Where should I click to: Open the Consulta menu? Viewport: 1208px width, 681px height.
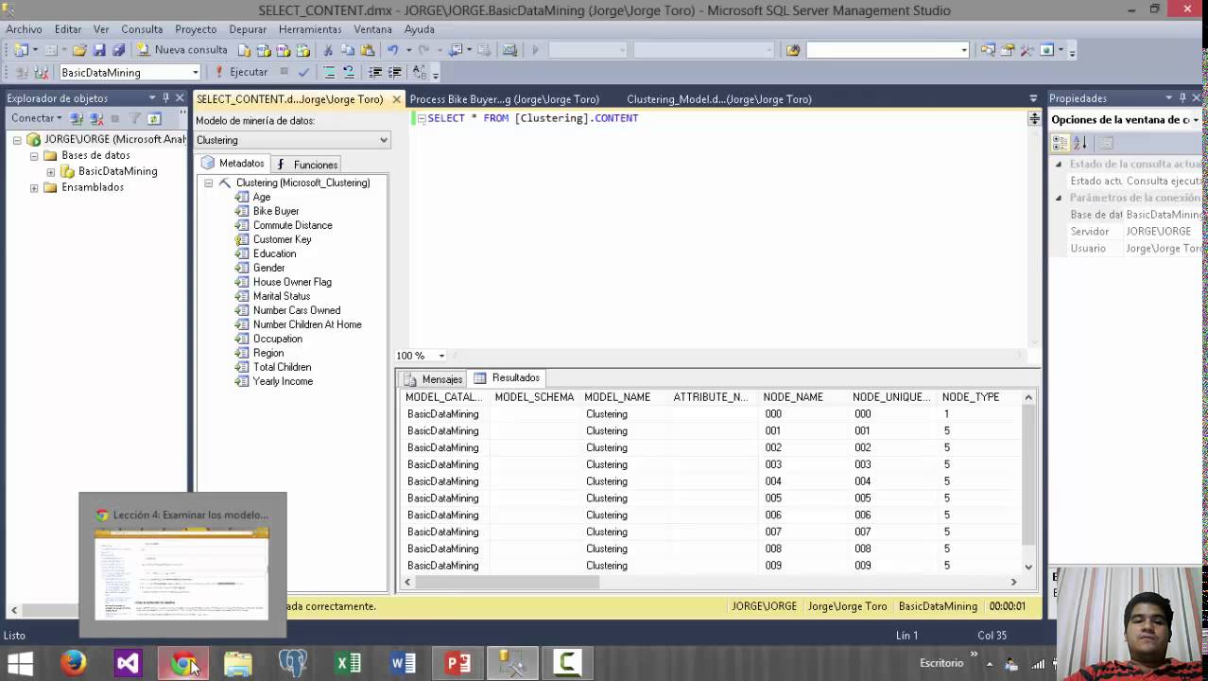point(142,29)
